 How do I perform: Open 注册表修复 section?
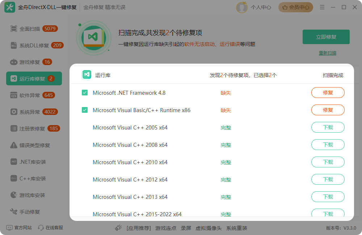click(x=34, y=128)
